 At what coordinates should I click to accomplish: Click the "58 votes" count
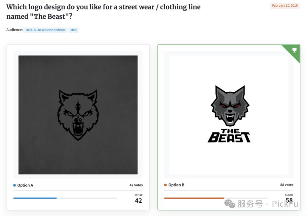coord(287,185)
